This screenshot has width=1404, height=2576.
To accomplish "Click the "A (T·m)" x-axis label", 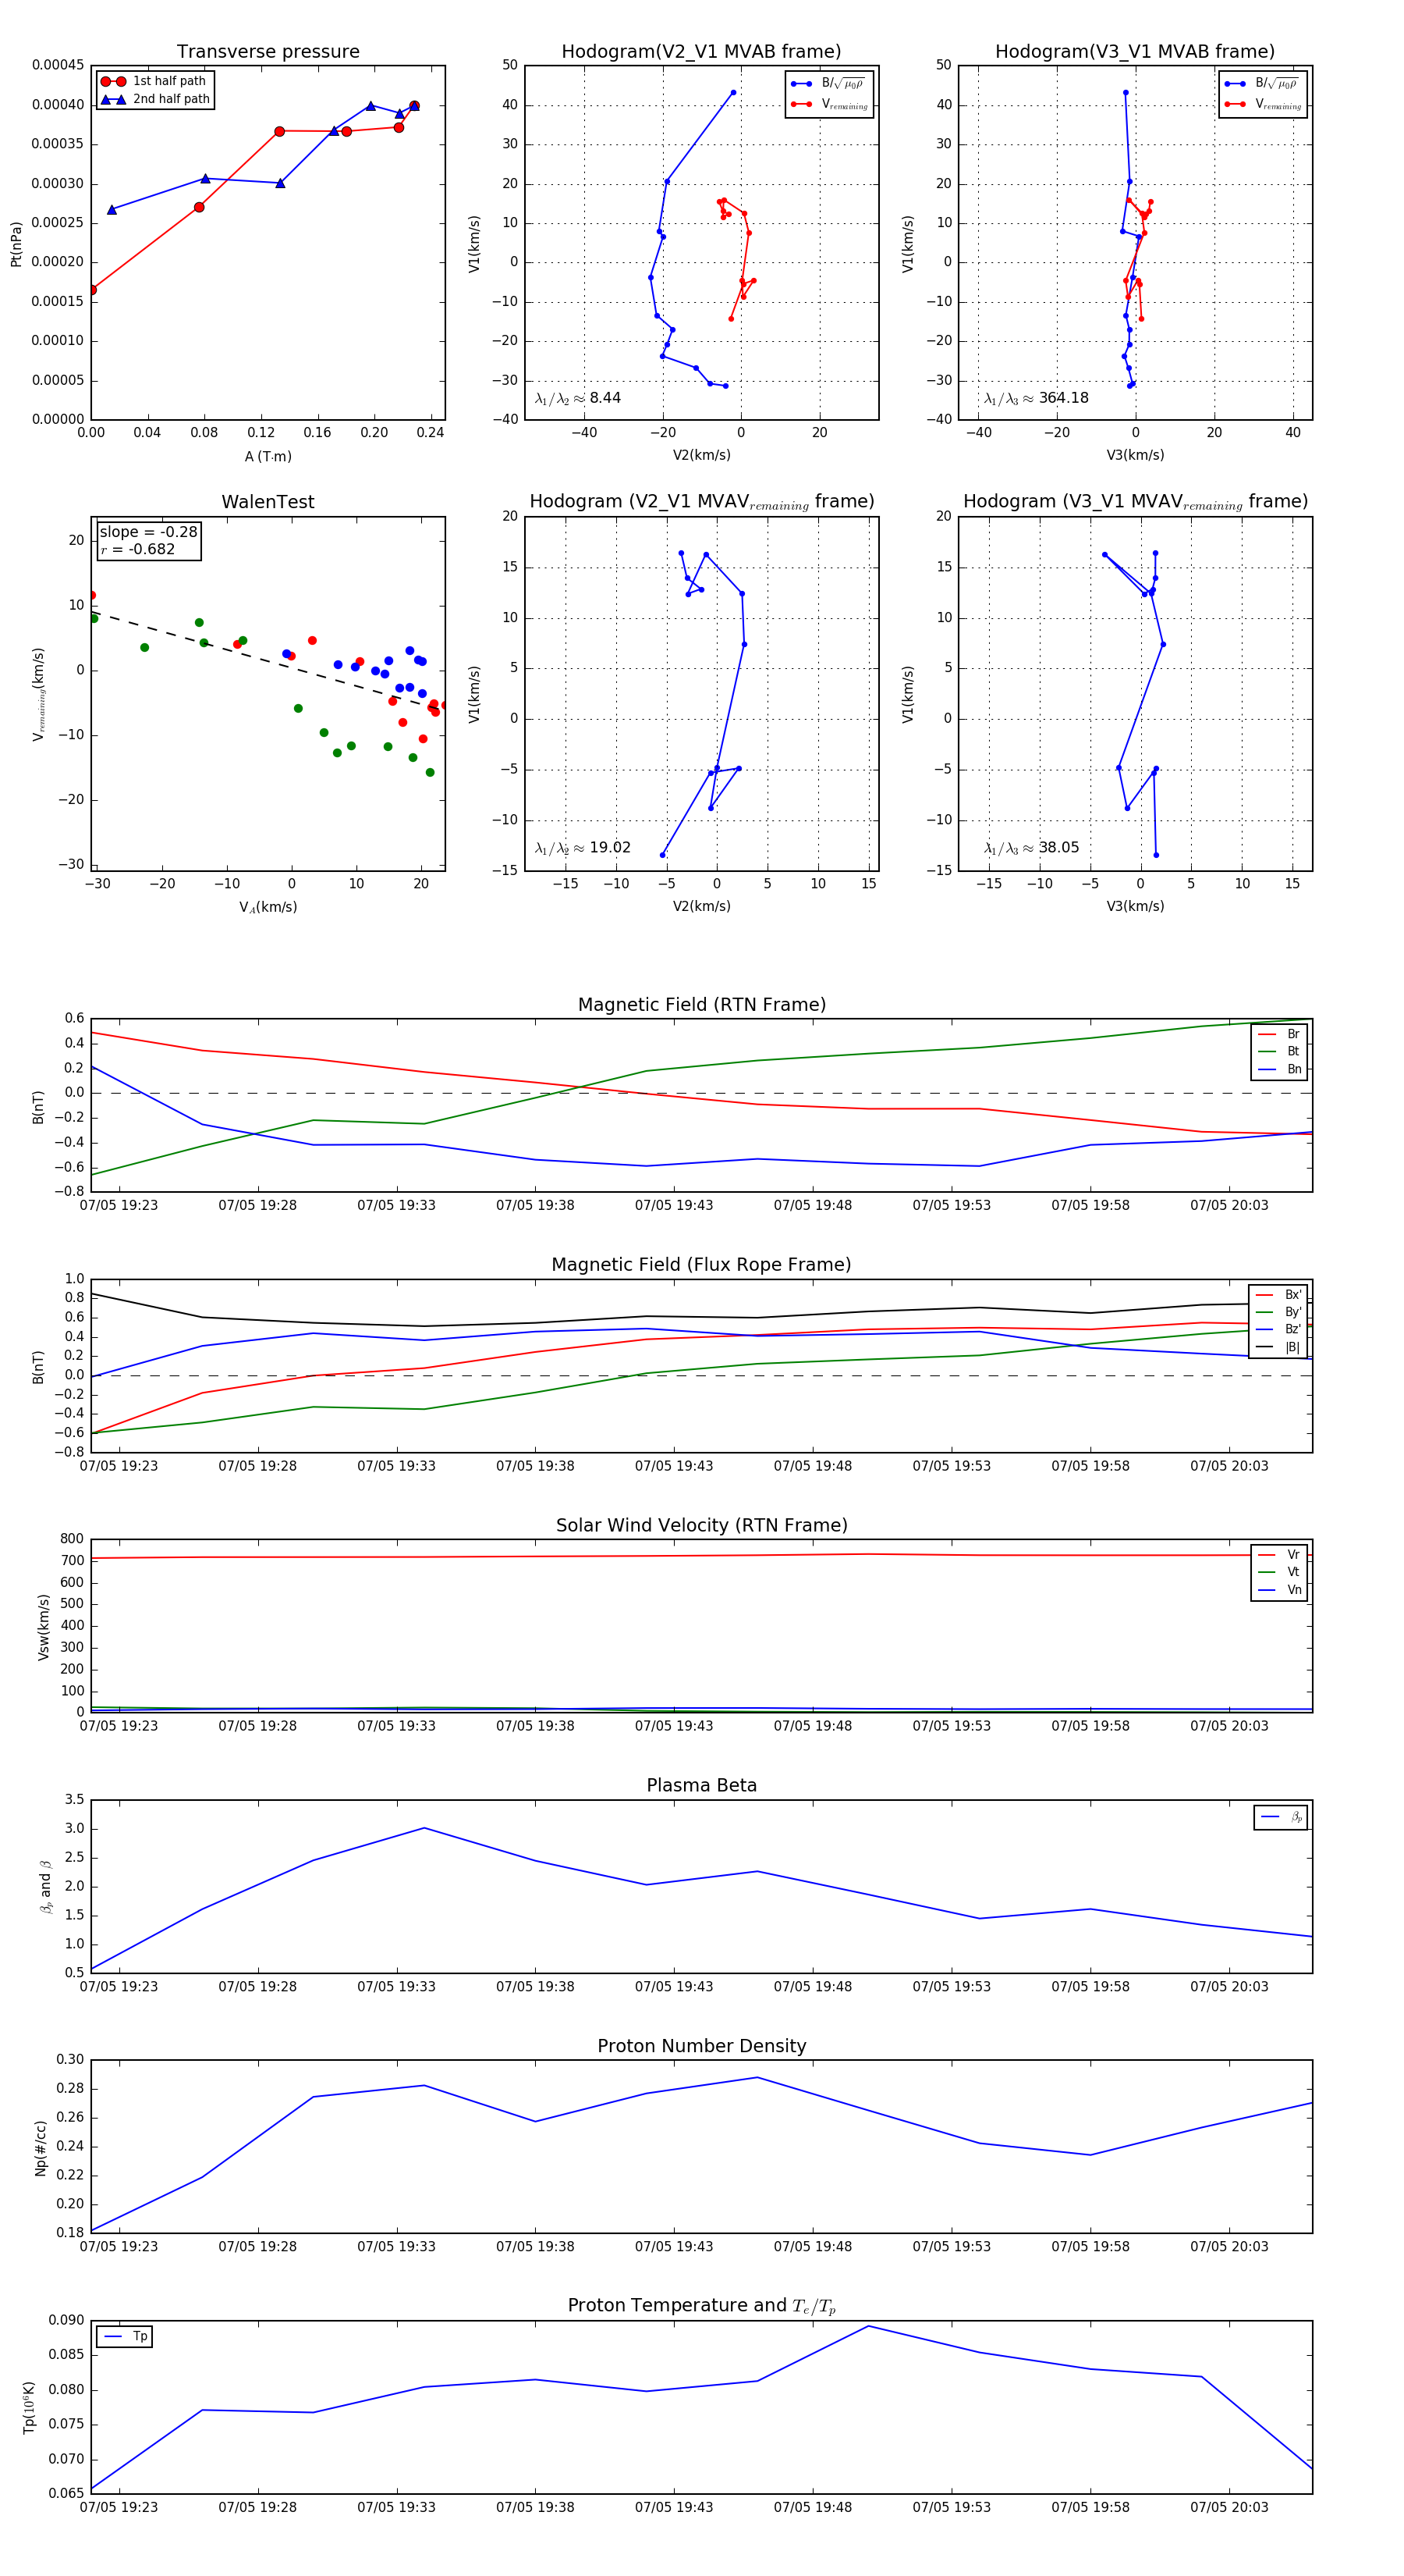I will tap(268, 457).
